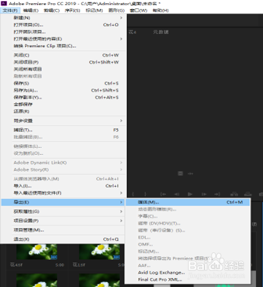The height and width of the screenshot is (287, 263).
Task: Expand the 项目设置(P) submenu
Action: pyautogui.click(x=63, y=221)
